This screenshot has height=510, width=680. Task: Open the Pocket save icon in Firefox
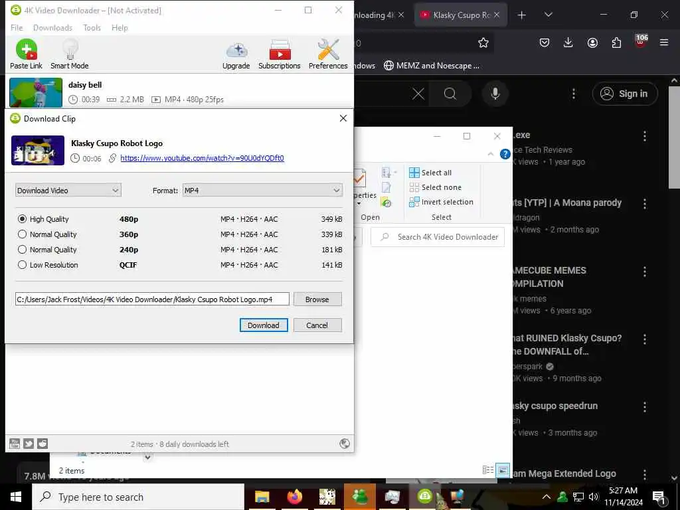click(545, 42)
